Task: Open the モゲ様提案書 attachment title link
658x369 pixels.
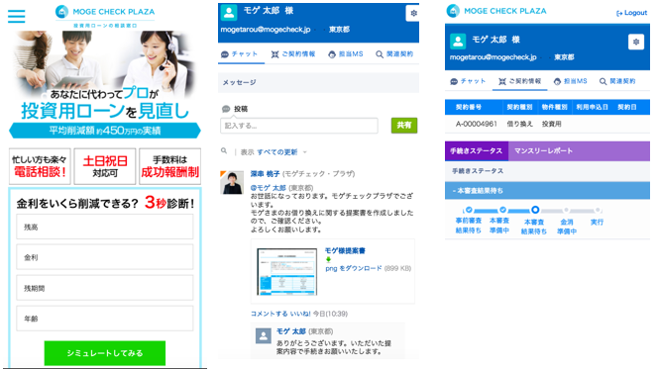Action: 345,251
